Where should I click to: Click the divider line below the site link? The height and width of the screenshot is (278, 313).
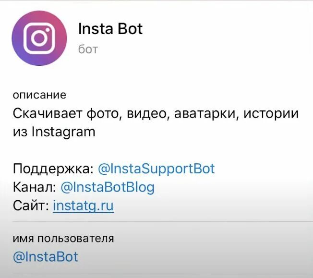163,222
